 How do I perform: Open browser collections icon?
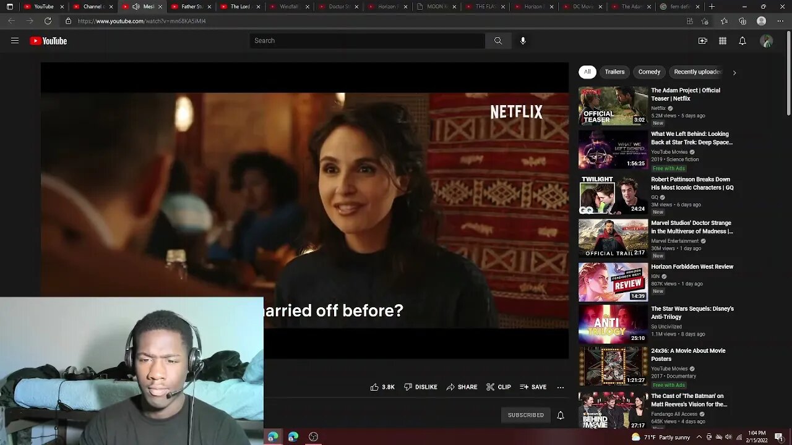(x=742, y=21)
